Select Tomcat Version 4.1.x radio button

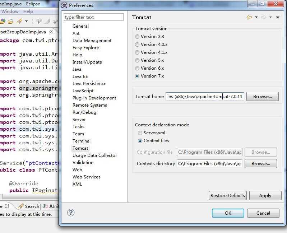point(137,52)
